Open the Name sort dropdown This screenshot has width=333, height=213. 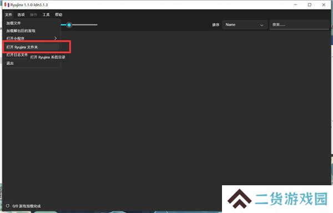(245, 25)
